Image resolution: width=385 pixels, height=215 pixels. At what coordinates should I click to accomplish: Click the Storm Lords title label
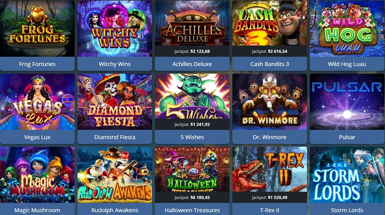pyautogui.click(x=347, y=210)
